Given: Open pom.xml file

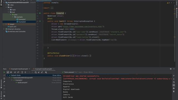Looking at the screenshot, I should click(x=13, y=27).
